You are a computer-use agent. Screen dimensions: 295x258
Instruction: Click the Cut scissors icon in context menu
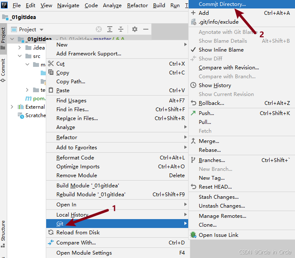click(x=51, y=64)
